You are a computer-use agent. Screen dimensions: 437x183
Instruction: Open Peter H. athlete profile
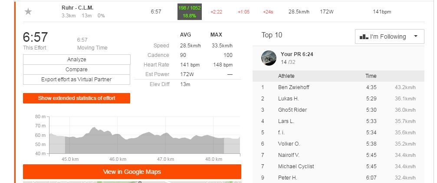pos(287,178)
